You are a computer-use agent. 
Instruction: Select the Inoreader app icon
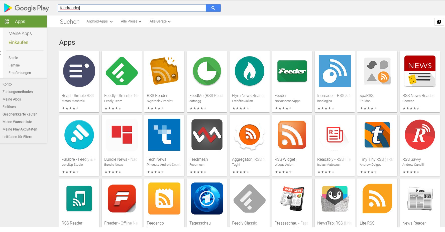point(335,71)
